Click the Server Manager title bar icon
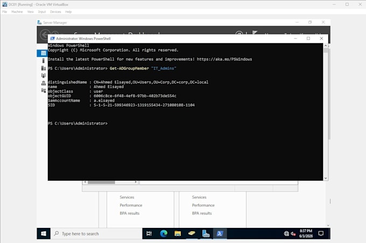 click(39, 23)
